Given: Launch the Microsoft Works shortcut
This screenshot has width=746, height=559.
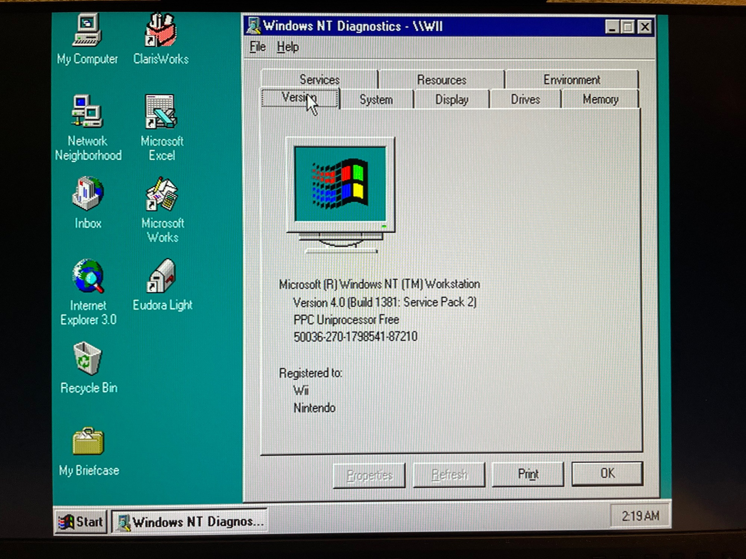Looking at the screenshot, I should pyautogui.click(x=162, y=194).
